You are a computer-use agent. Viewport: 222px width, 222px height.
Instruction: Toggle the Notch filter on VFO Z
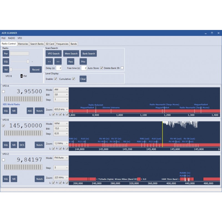click(39, 179)
